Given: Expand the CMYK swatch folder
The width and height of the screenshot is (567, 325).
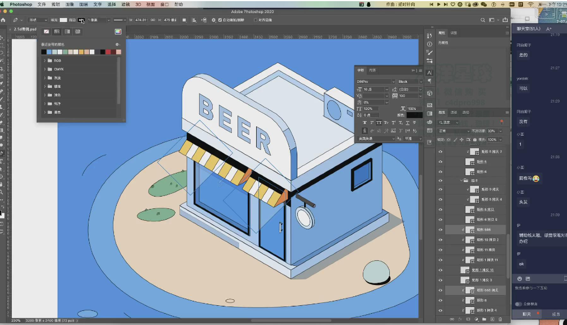Looking at the screenshot, I should tap(45, 69).
